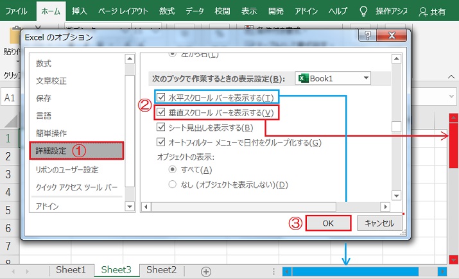Screen dimensions: 459x279
Task: Switch to the Sheet2 worksheet tab
Action: pyautogui.click(x=161, y=270)
